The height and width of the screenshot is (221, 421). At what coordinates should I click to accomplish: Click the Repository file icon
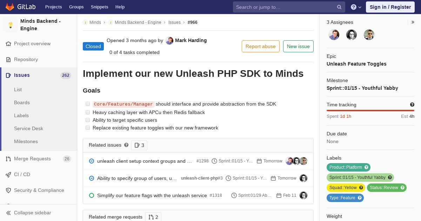8,60
